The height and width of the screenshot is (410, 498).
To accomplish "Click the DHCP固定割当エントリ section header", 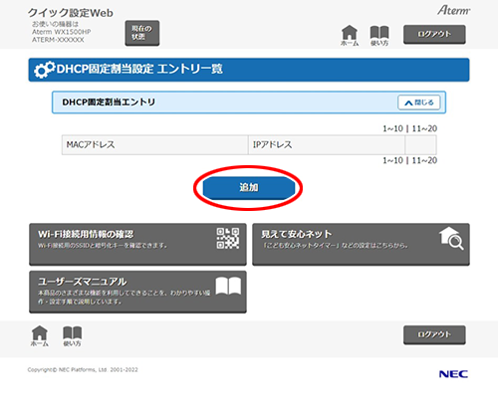I will (x=249, y=102).
